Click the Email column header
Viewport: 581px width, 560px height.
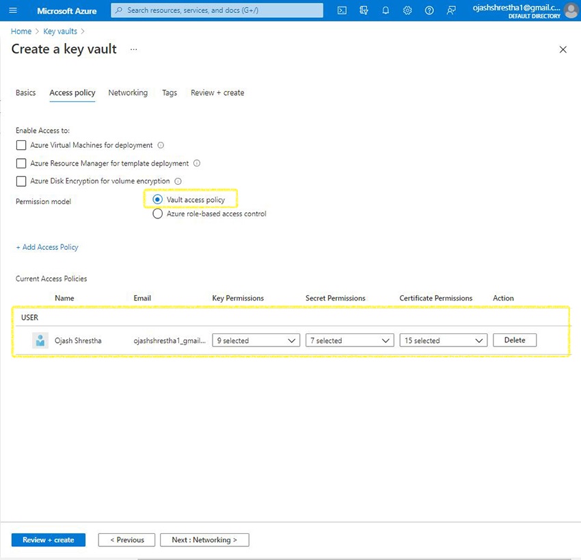pos(142,298)
